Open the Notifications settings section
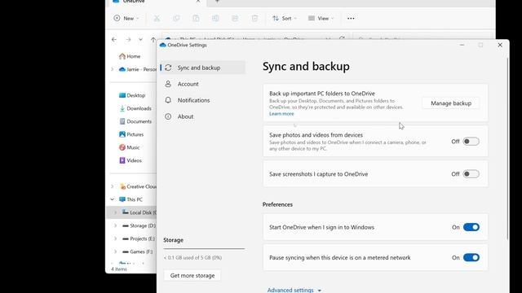Screen dimensions: 522x293 point(203,100)
